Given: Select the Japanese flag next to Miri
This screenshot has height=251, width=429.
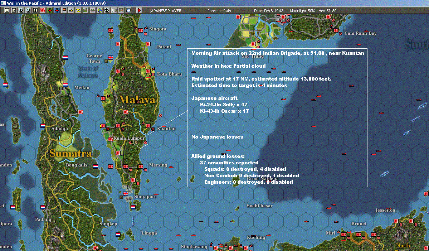Looking at the screenshot, I should [x=343, y=234].
